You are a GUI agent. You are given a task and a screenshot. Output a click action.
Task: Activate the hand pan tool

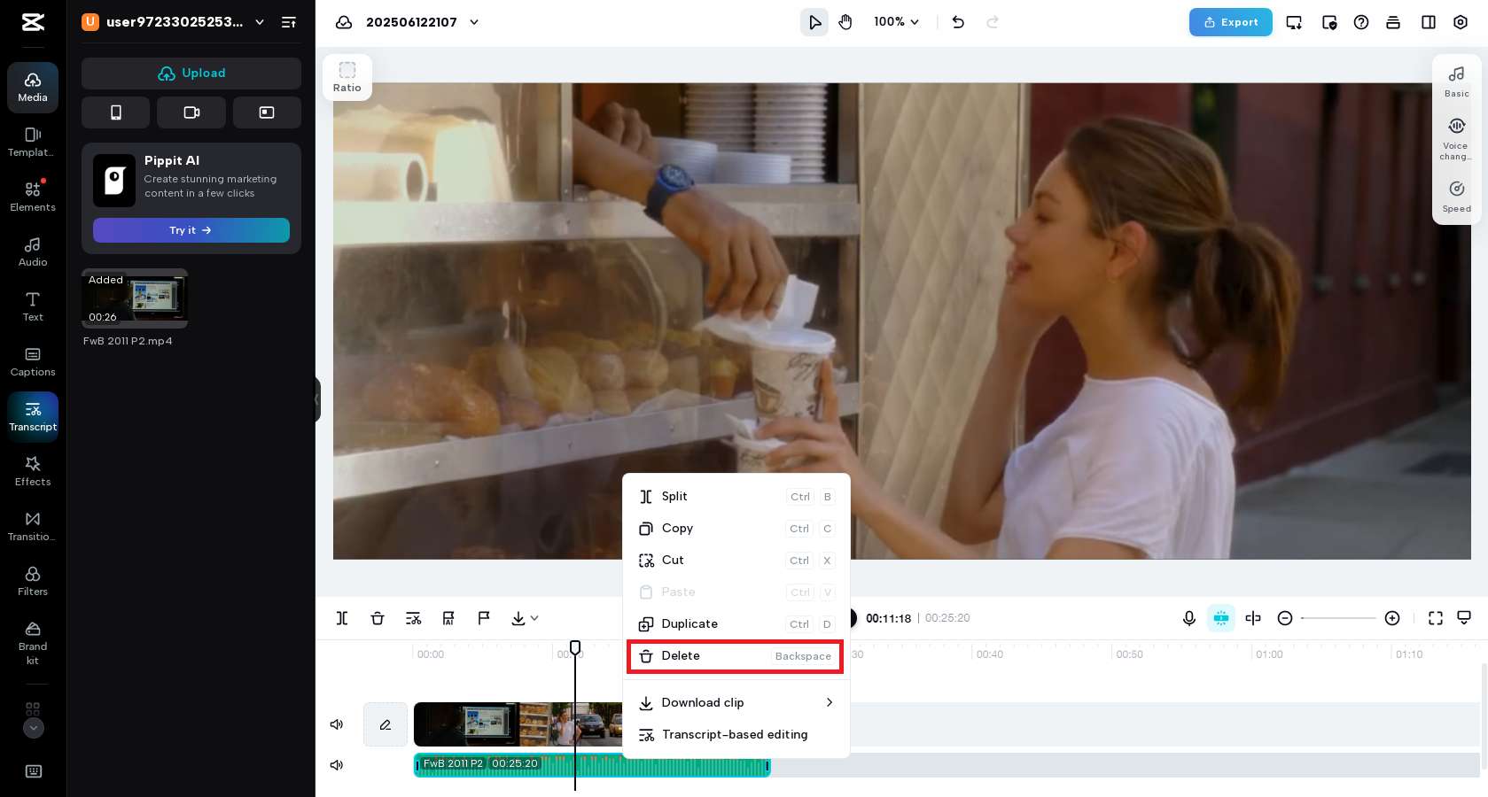[x=845, y=22]
